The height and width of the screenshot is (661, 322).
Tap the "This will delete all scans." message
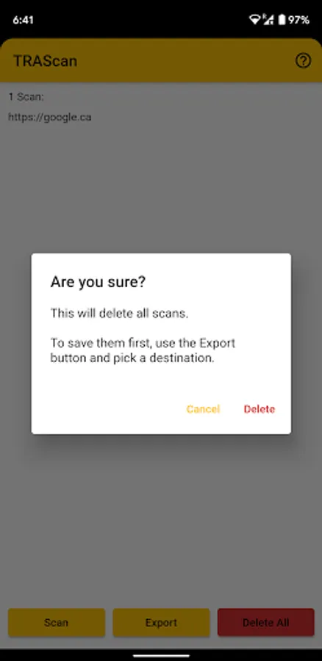(x=119, y=313)
